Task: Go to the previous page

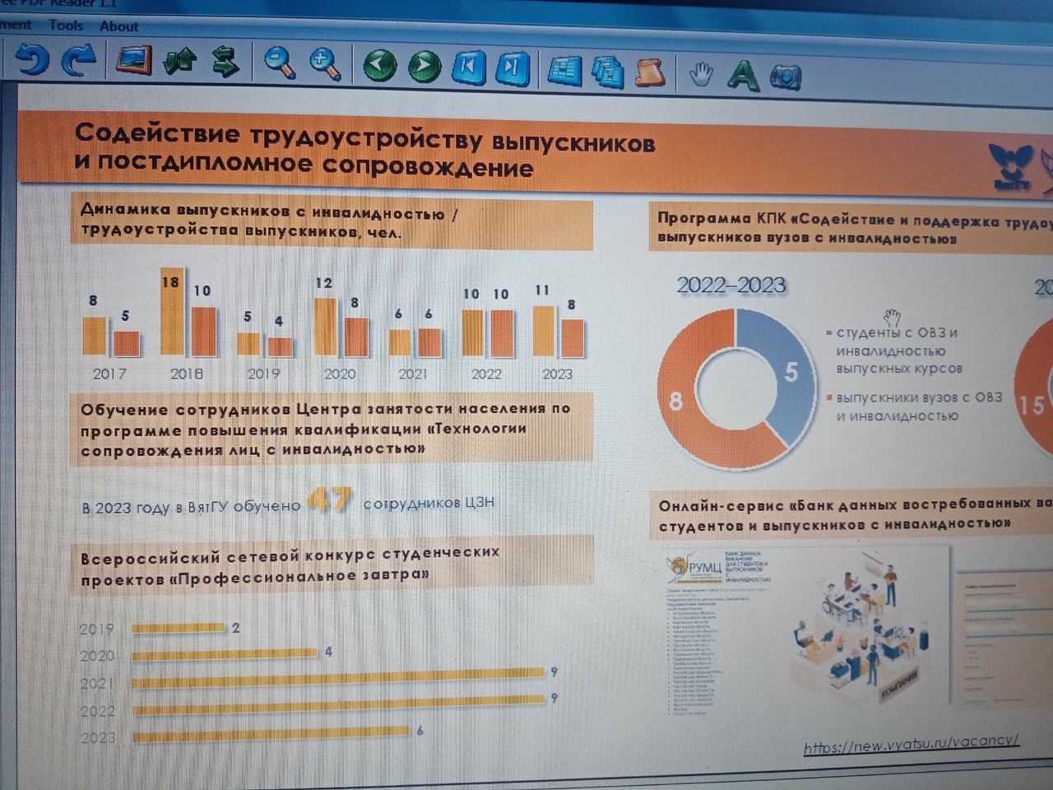Action: click(379, 66)
